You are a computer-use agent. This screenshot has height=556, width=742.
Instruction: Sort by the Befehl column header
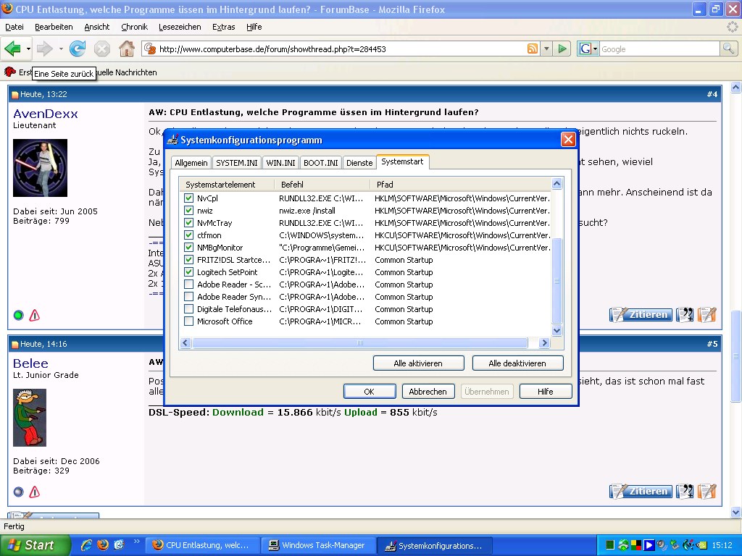322,185
